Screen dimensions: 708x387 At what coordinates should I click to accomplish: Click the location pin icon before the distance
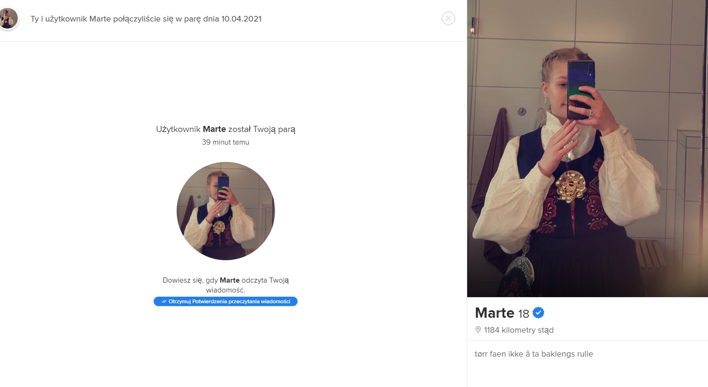pos(478,329)
